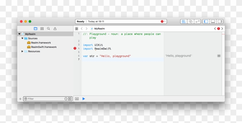The height and width of the screenshot is (123, 242).
Task: Click the add file plus button
Action: pyautogui.click(x=20, y=99)
